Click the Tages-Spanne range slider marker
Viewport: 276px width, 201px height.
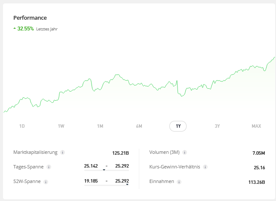(104, 170)
